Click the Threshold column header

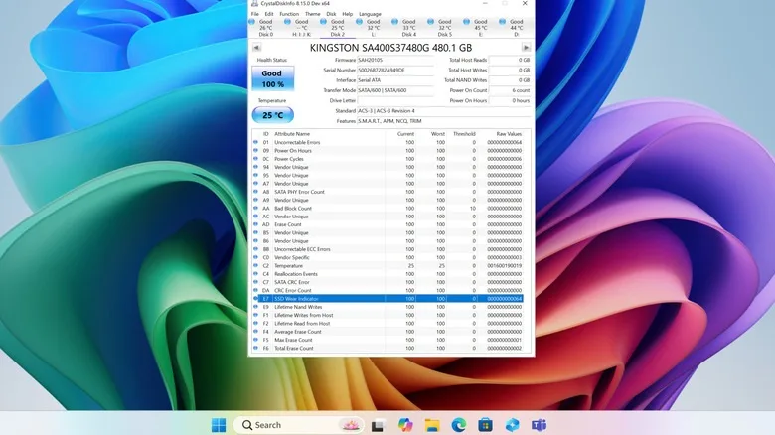tap(464, 134)
